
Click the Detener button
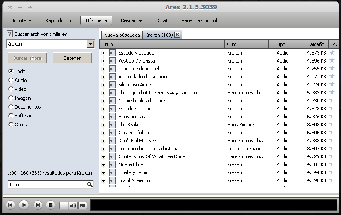(72, 58)
